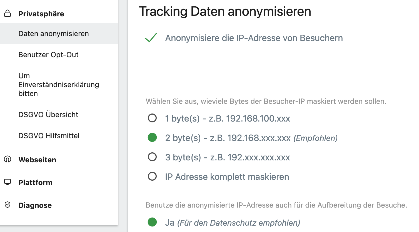The height and width of the screenshot is (232, 419).
Task: Click the Plattform monitor icon
Action: (8, 182)
